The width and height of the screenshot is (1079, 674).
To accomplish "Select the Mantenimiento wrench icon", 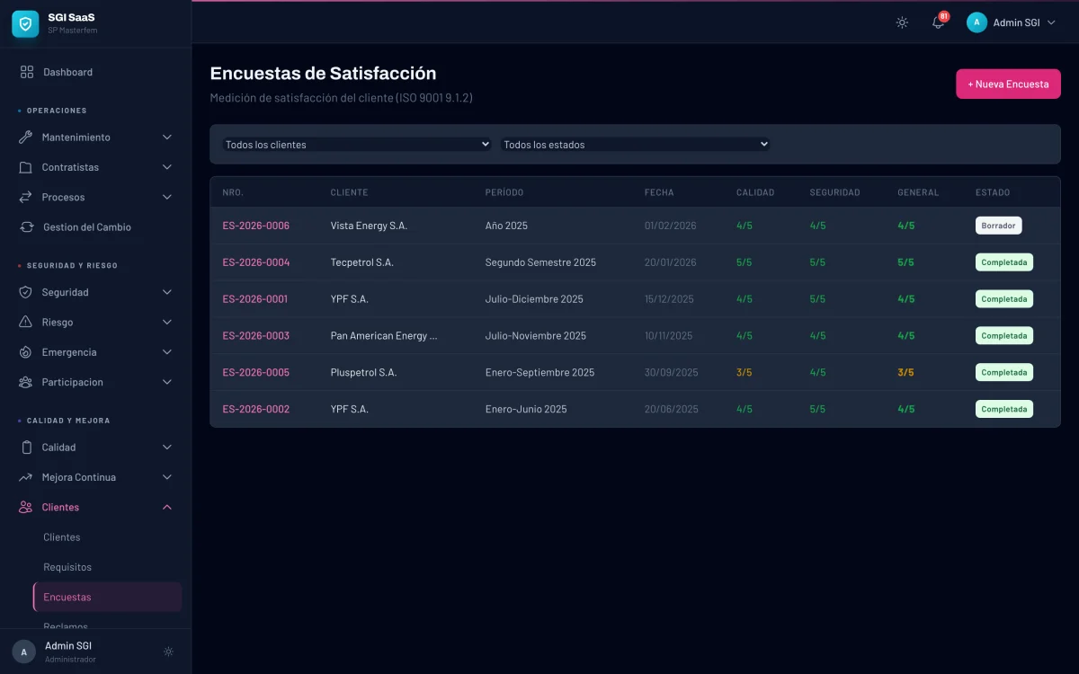I will [x=27, y=137].
